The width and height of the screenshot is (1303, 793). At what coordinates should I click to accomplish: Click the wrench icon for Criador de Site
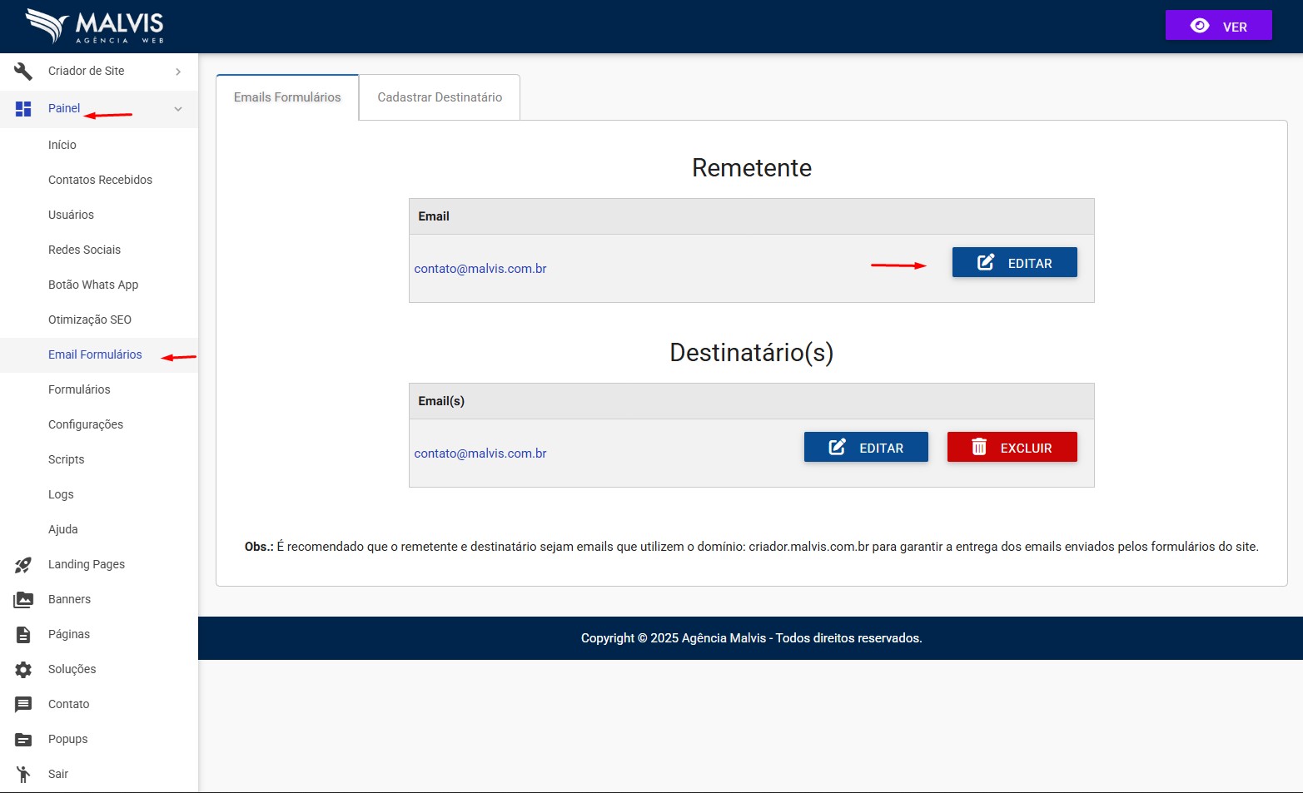point(23,72)
